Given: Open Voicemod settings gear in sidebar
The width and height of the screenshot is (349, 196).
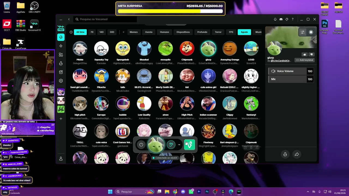Looking at the screenshot, I should [x=61, y=81].
